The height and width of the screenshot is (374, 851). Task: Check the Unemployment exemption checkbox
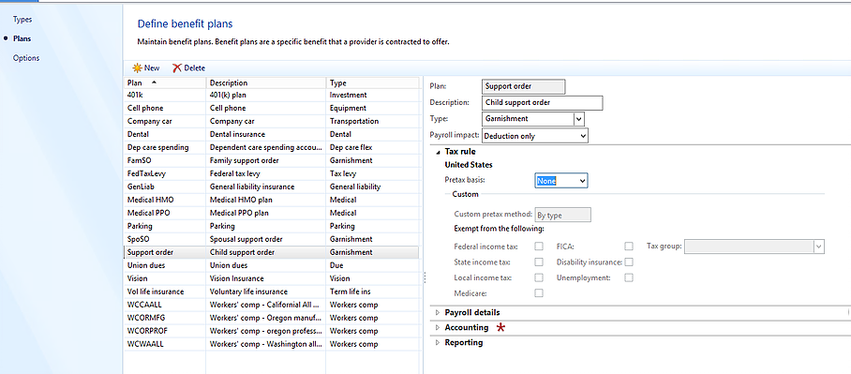[x=629, y=277]
